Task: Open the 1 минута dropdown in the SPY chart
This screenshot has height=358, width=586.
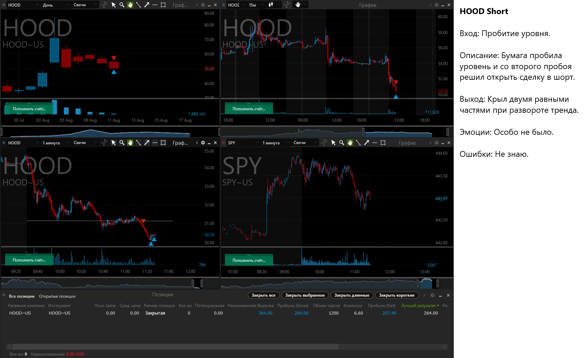Action: [x=275, y=143]
